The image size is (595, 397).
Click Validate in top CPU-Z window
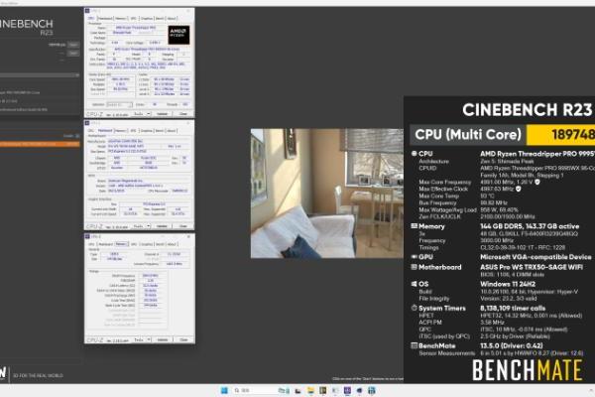162,113
